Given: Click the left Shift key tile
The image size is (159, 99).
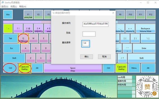Looking at the screenshot, I should pyautogui.click(x=14, y=58).
